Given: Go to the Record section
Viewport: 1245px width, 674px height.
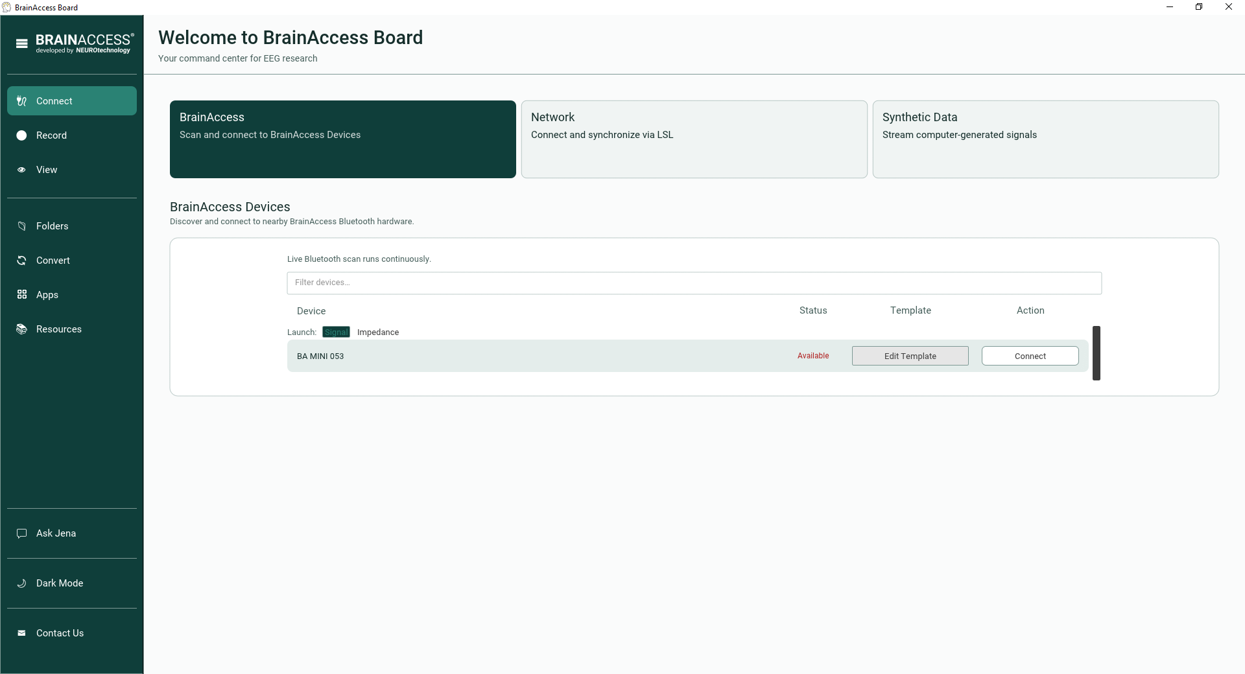Looking at the screenshot, I should pyautogui.click(x=72, y=135).
